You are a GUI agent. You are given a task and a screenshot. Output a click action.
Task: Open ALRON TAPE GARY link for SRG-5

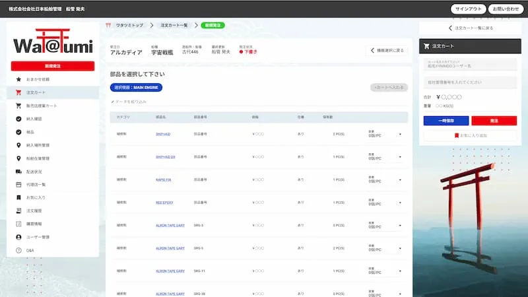tap(170, 248)
